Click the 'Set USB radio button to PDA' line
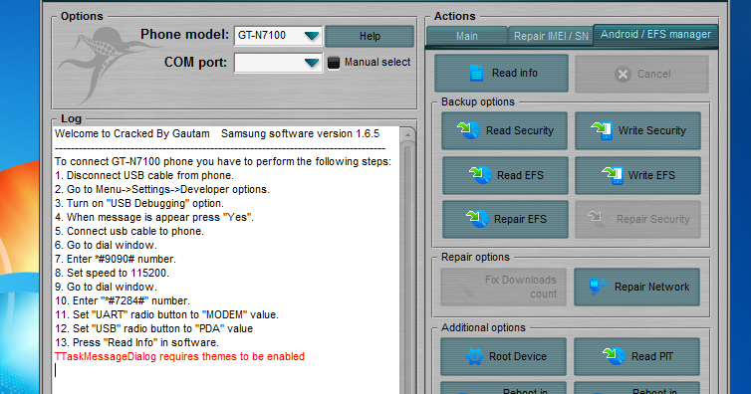 pos(153,328)
